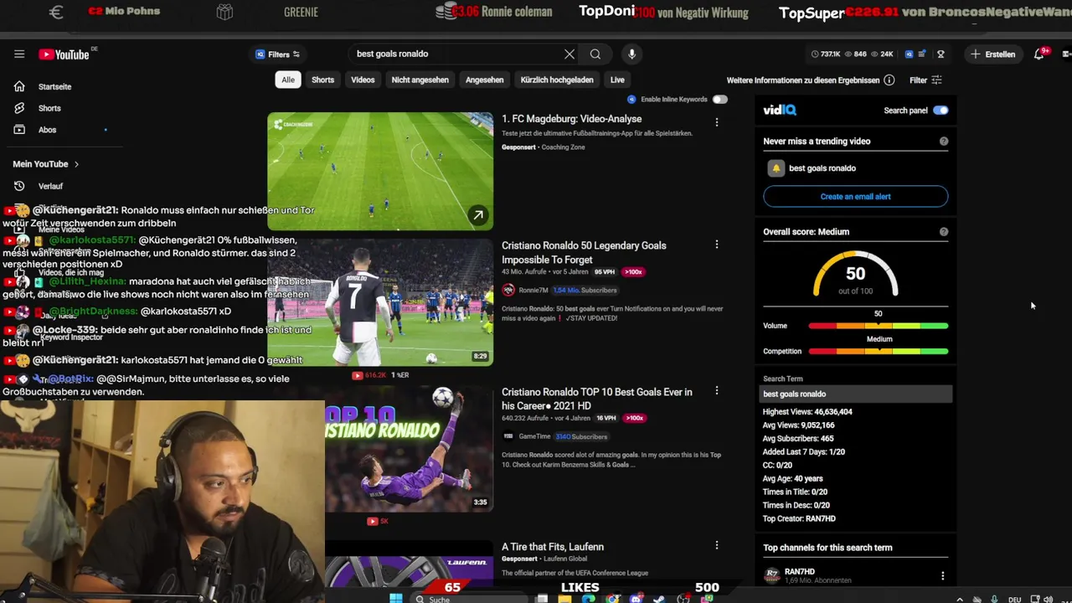The height and width of the screenshot is (603, 1072).
Task: Open the RAN7HD channel avatar
Action: (772, 575)
